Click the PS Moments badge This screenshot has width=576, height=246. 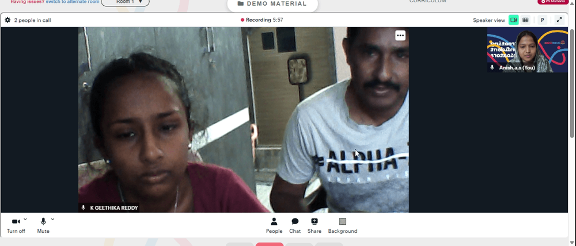click(553, 2)
